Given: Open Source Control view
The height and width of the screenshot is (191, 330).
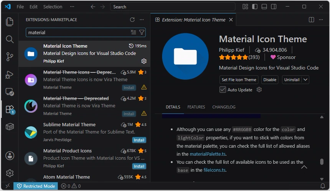Looking at the screenshot, I should 10,57.
